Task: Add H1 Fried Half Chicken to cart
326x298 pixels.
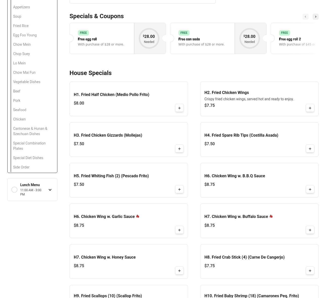Action: pyautogui.click(x=179, y=108)
